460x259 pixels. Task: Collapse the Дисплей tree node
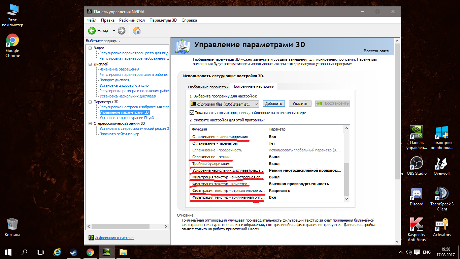click(90, 64)
